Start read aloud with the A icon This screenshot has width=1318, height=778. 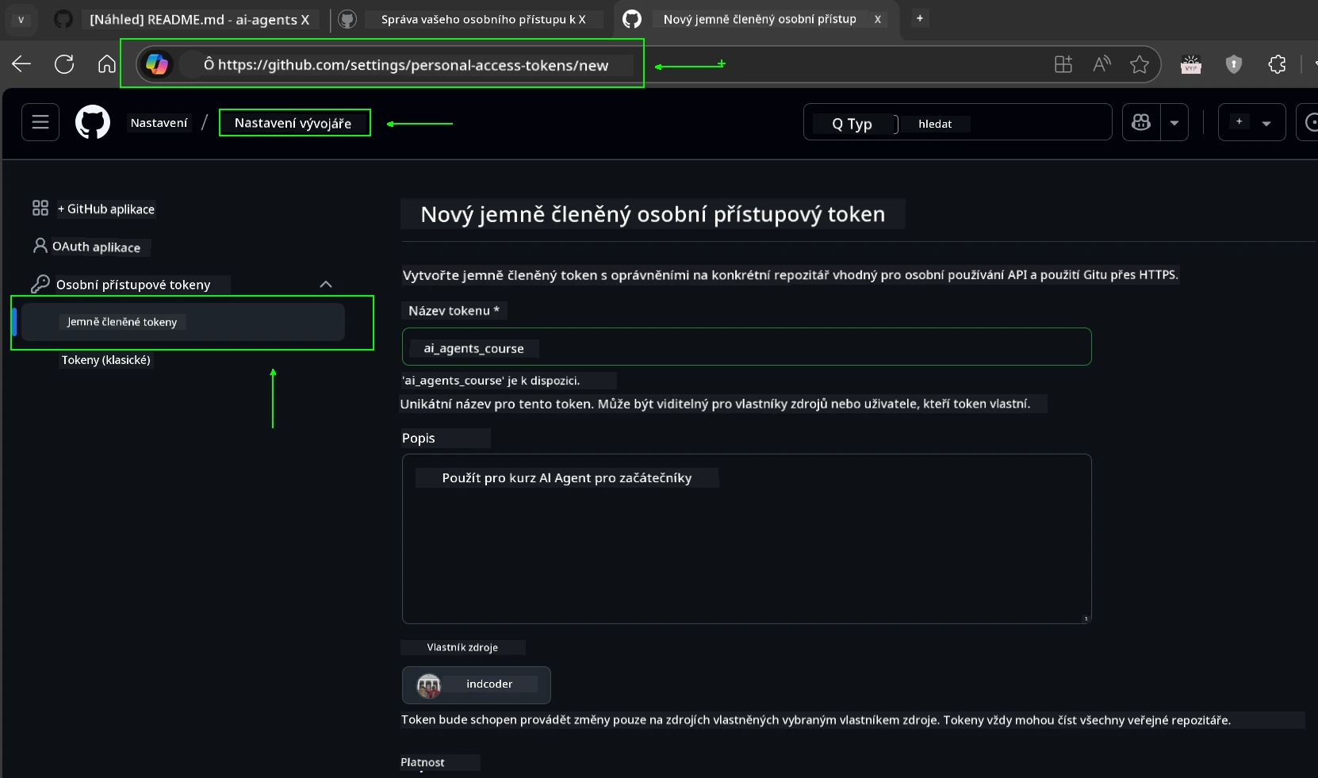(1102, 65)
